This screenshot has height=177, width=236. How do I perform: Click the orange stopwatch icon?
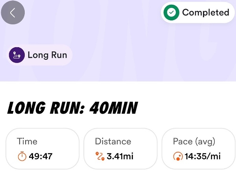coord(22,157)
